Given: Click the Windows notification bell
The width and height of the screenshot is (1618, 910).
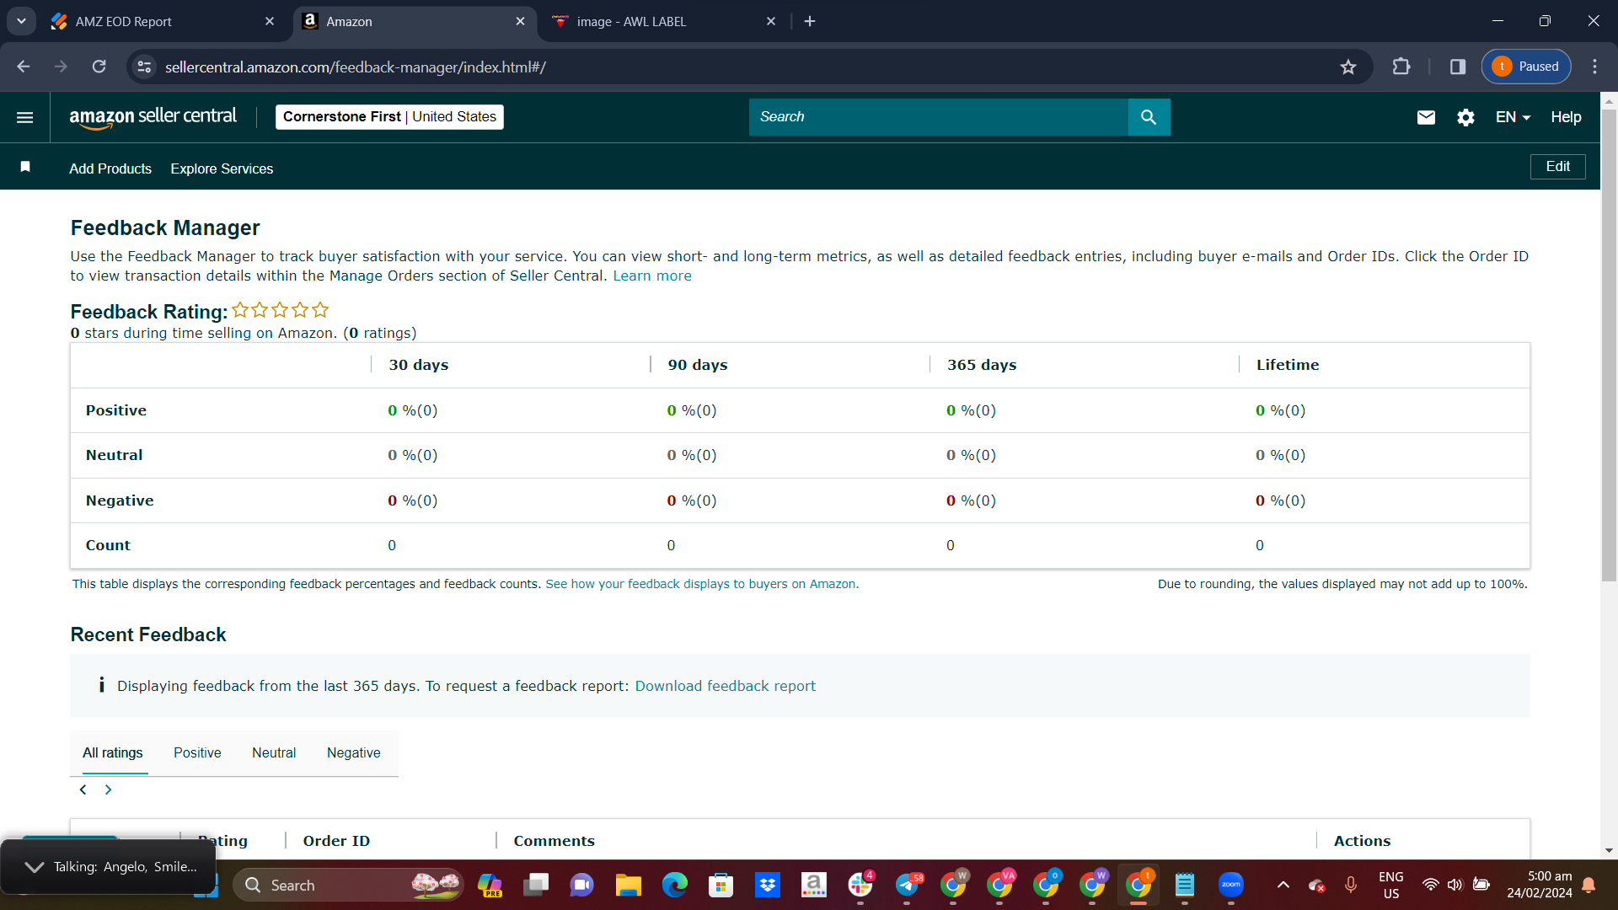Looking at the screenshot, I should (1589, 885).
